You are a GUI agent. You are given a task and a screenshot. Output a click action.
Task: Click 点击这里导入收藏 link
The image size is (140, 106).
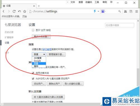point(11,17)
